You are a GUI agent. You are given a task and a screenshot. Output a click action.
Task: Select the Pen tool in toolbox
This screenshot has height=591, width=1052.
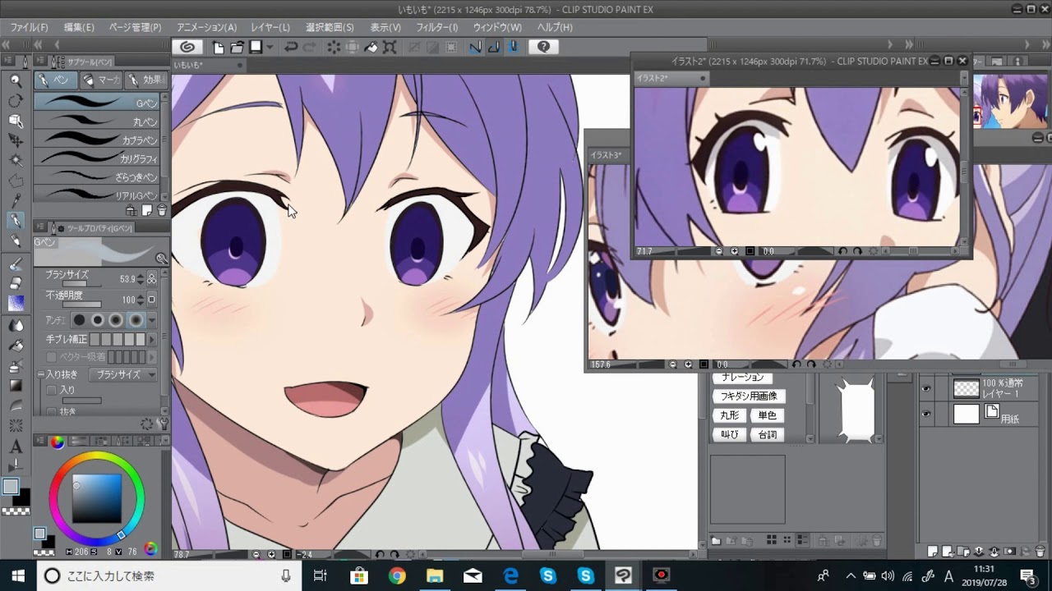point(16,221)
